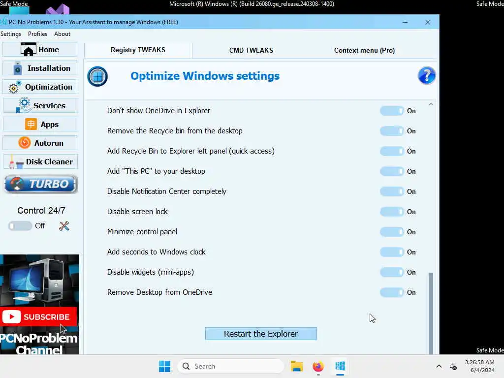Open the Settings menu
Viewport: 504px width, 378px height.
(x=11, y=34)
